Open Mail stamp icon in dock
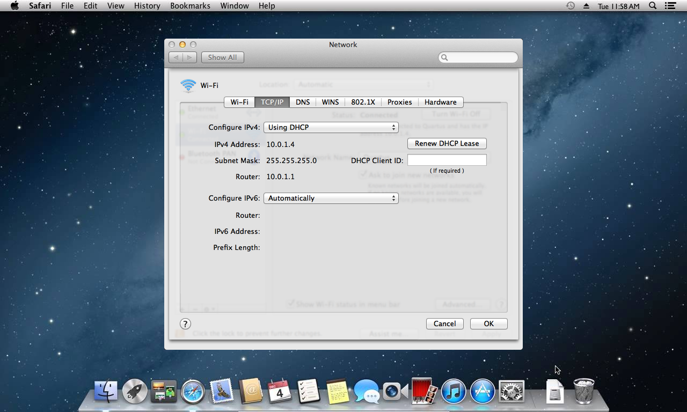The image size is (687, 412). tap(222, 391)
